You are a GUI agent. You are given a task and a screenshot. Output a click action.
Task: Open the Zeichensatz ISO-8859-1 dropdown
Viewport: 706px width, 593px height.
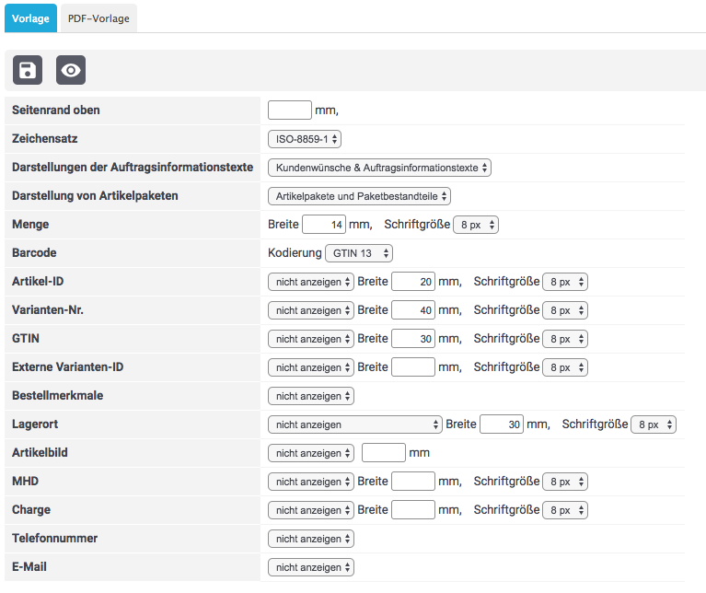(x=304, y=139)
